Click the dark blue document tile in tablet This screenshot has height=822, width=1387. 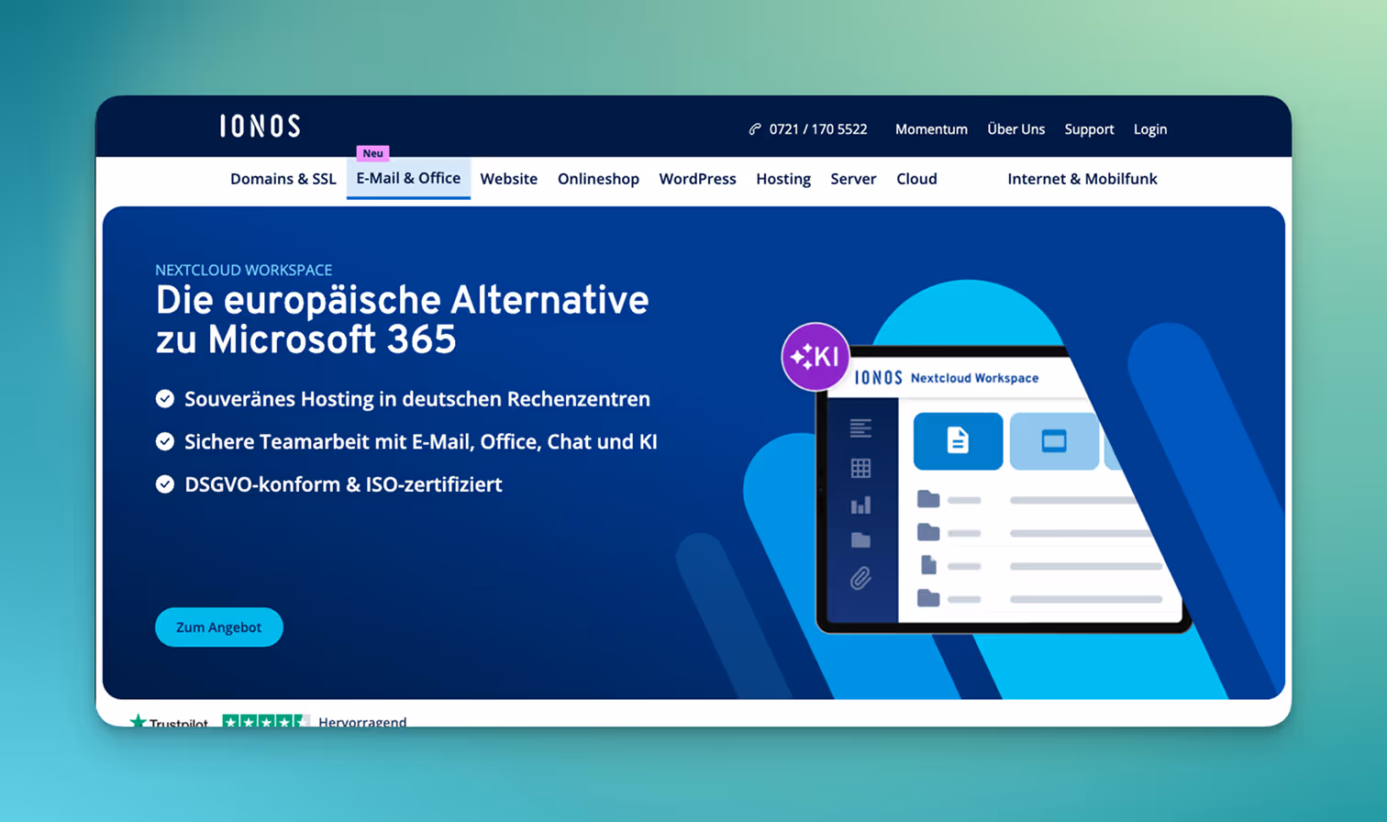click(958, 441)
